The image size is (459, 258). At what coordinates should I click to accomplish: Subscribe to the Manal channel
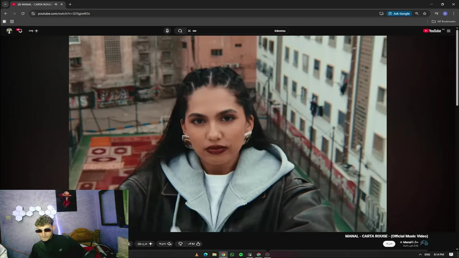tap(389, 244)
